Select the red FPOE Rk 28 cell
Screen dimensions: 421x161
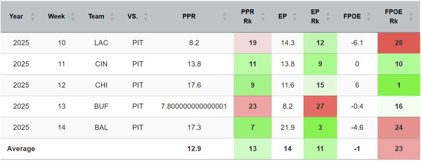[x=399, y=43]
